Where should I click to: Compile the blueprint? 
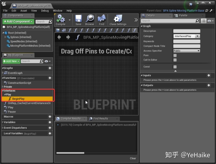click(61, 20)
